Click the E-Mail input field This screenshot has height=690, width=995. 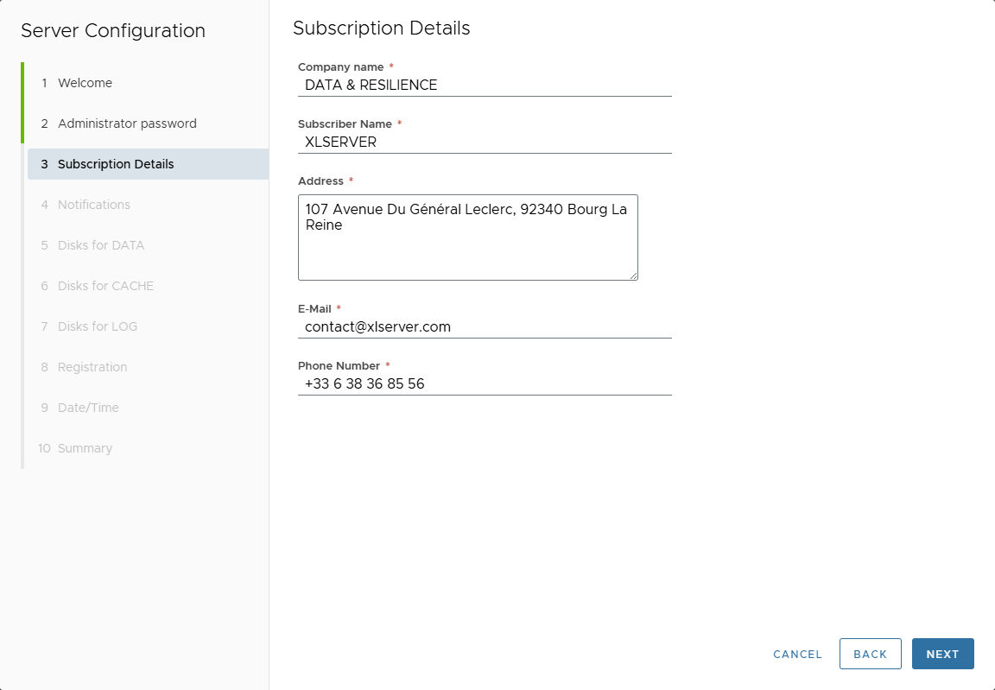(x=484, y=326)
